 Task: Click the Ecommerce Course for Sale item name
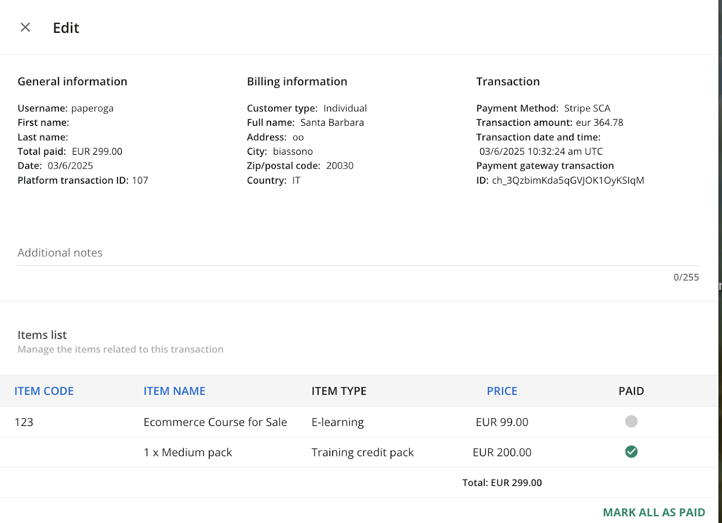(215, 422)
